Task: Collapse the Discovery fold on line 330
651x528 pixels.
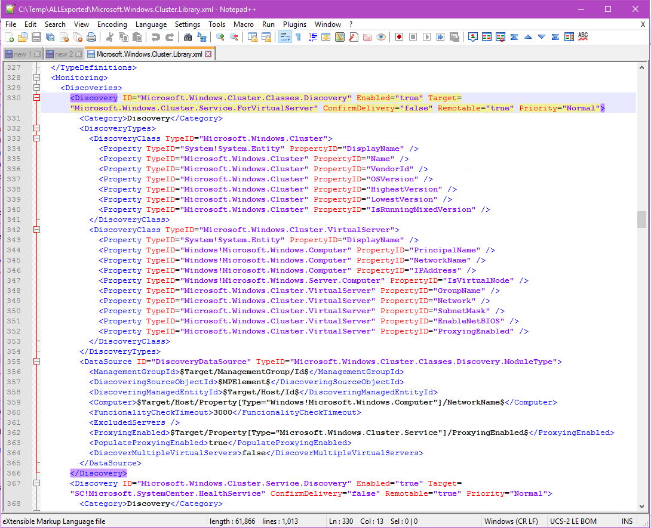Action: [36, 98]
